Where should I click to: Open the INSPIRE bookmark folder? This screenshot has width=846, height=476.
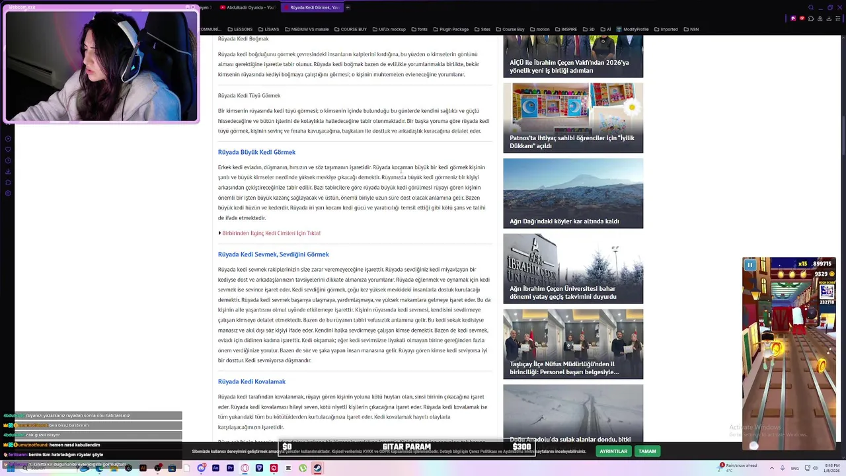tap(566, 29)
